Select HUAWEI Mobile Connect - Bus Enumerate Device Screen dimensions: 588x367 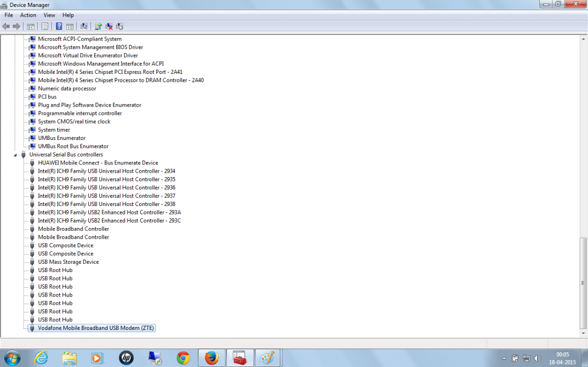98,163
